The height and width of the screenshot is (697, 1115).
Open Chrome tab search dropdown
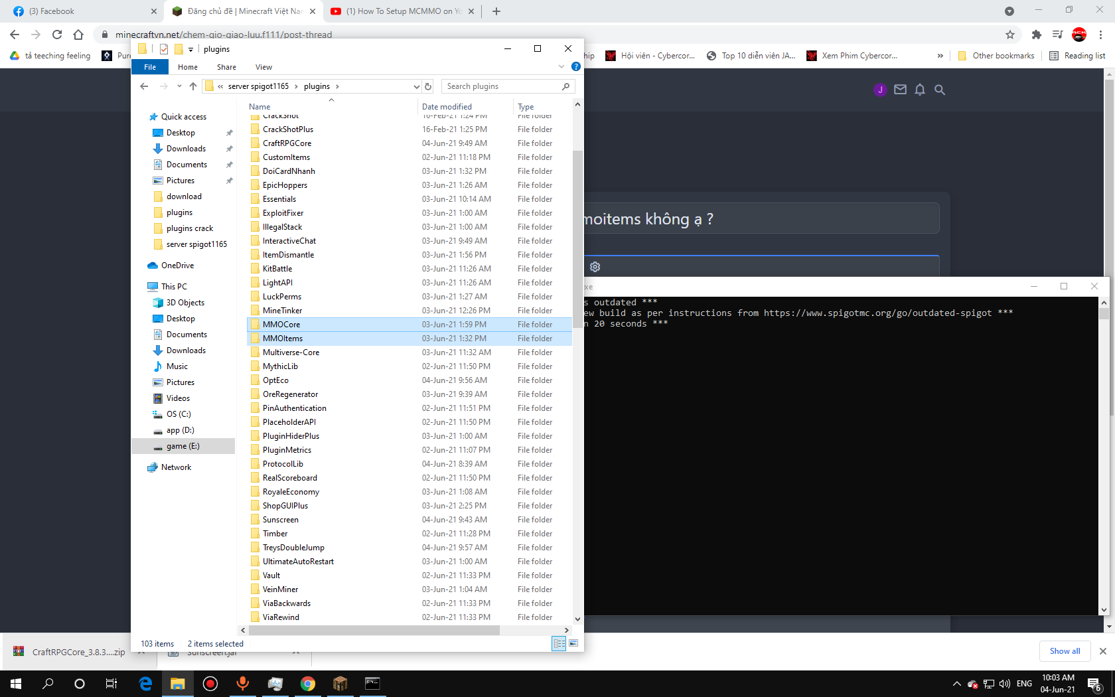1009,11
